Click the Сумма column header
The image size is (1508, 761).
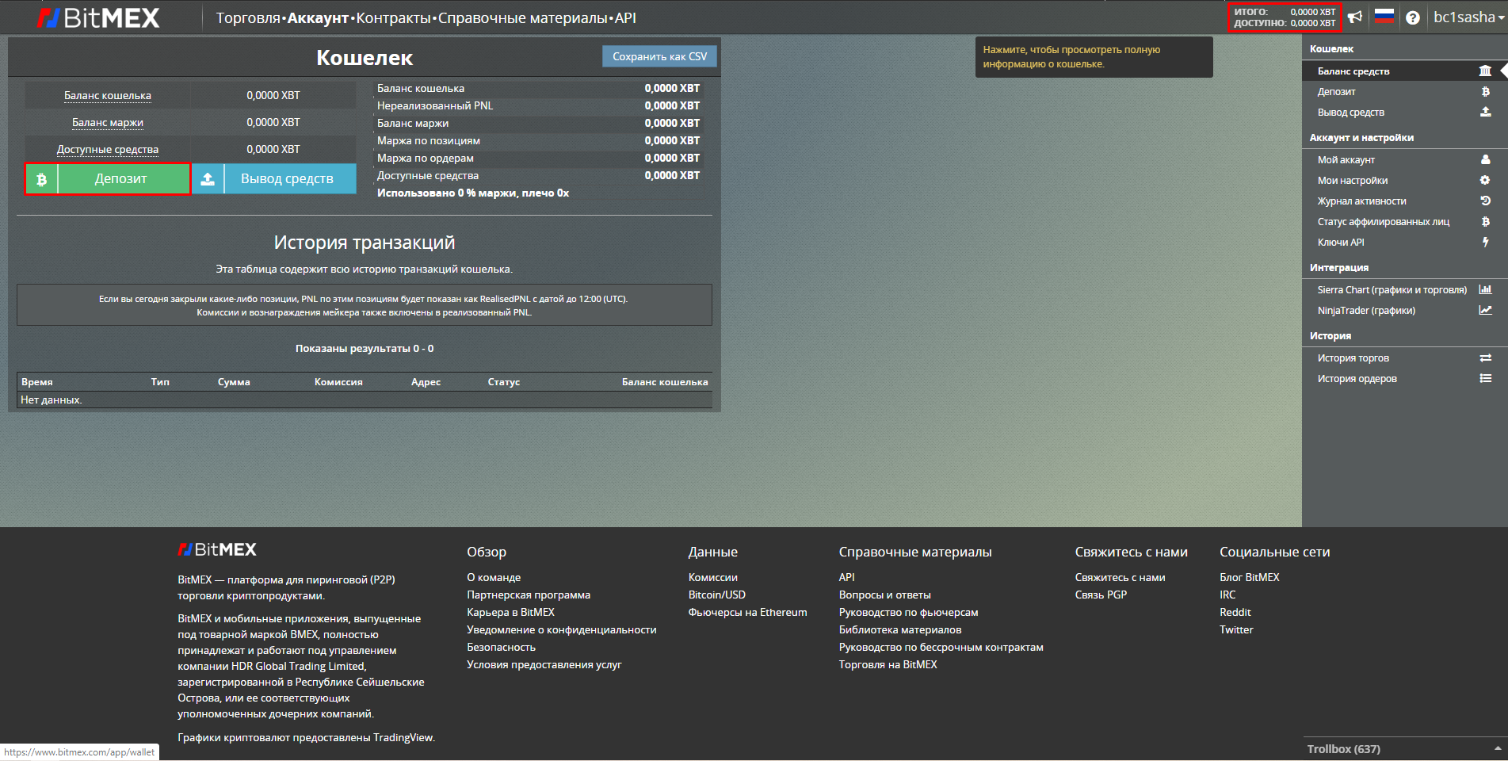(x=234, y=382)
